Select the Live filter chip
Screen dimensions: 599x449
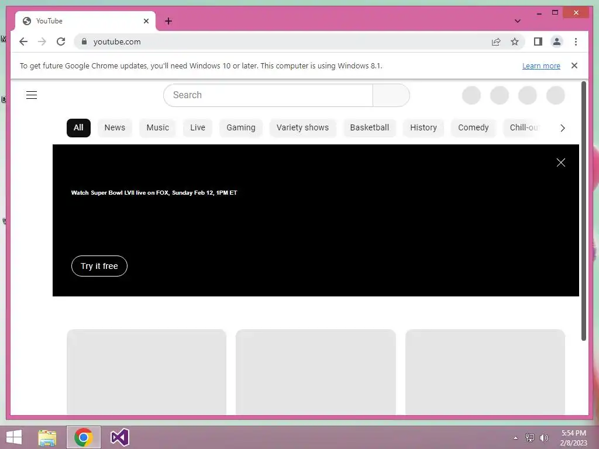point(198,127)
